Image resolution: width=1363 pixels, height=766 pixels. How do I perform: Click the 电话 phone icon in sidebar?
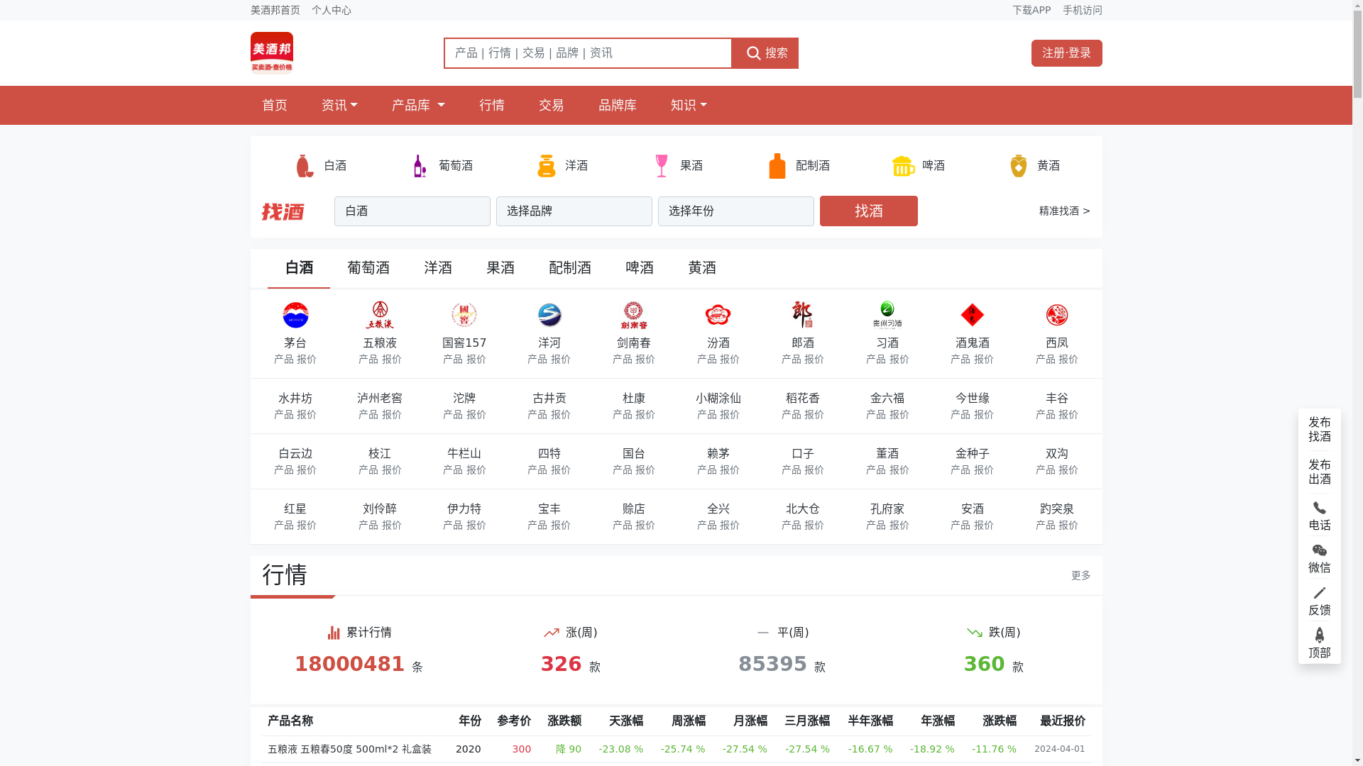click(x=1319, y=508)
